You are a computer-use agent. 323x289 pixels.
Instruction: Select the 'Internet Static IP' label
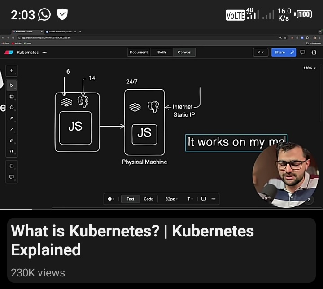coord(183,111)
